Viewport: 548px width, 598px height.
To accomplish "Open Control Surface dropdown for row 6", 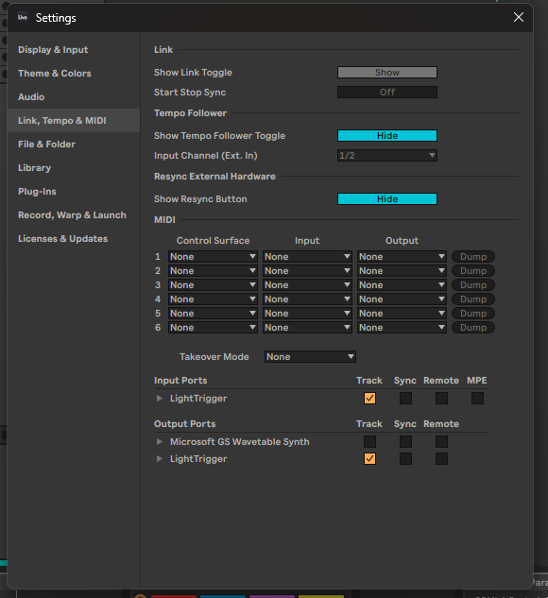I will [213, 327].
